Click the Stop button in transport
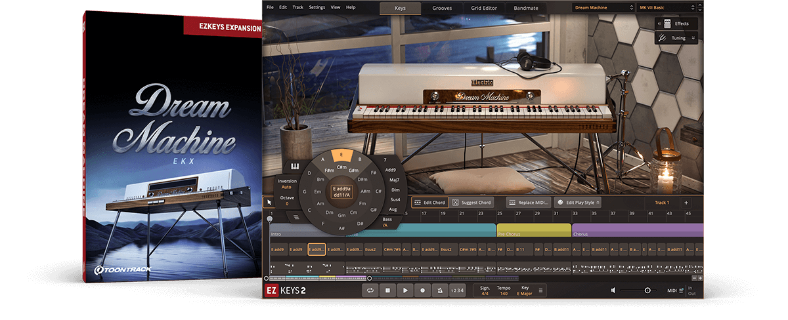788x320 pixels. (388, 290)
